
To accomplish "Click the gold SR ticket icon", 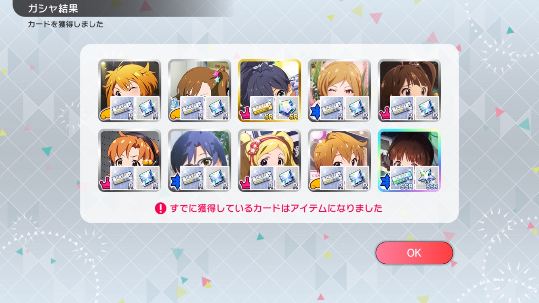I will [262, 108].
